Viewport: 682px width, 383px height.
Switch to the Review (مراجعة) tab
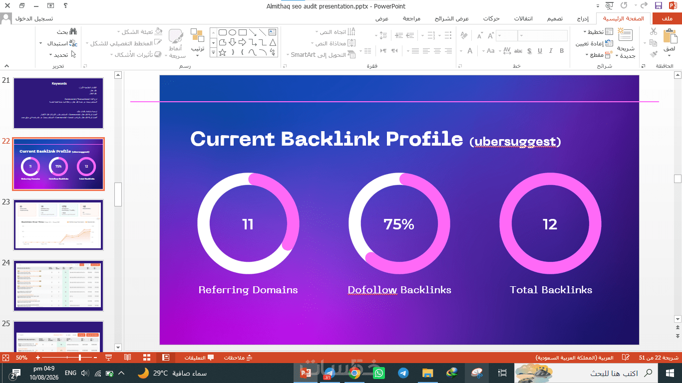pos(412,18)
